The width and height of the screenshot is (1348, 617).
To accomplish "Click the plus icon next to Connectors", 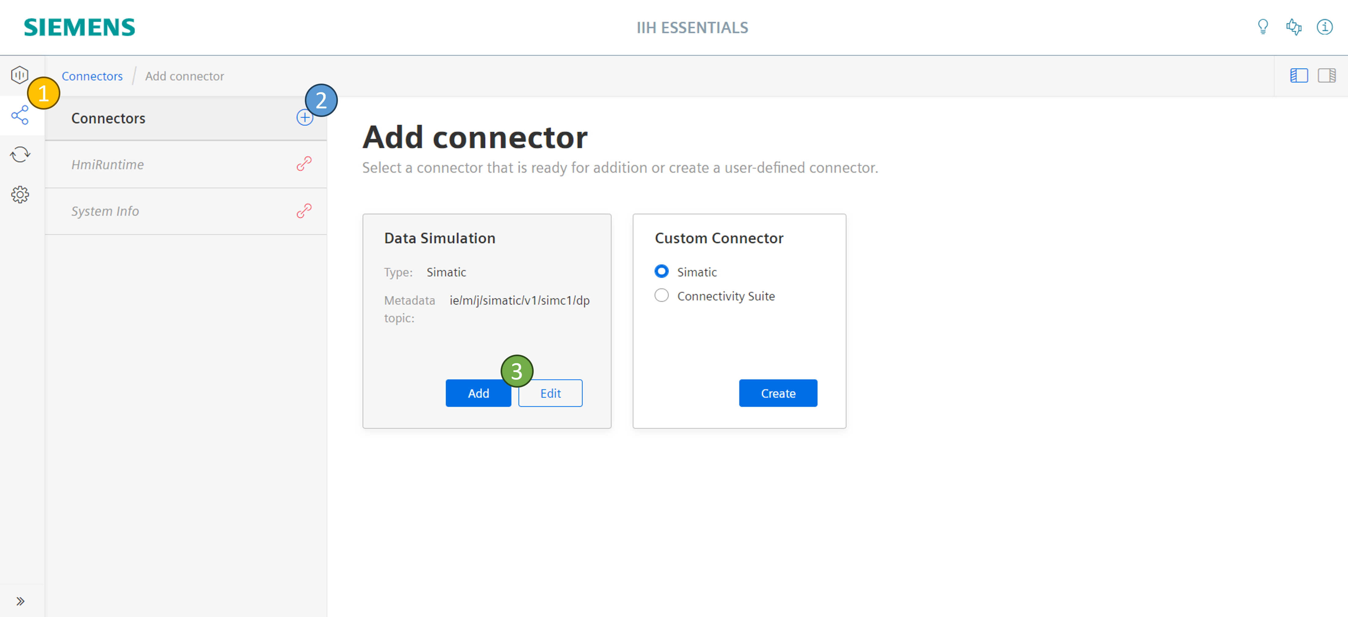I will tap(305, 118).
